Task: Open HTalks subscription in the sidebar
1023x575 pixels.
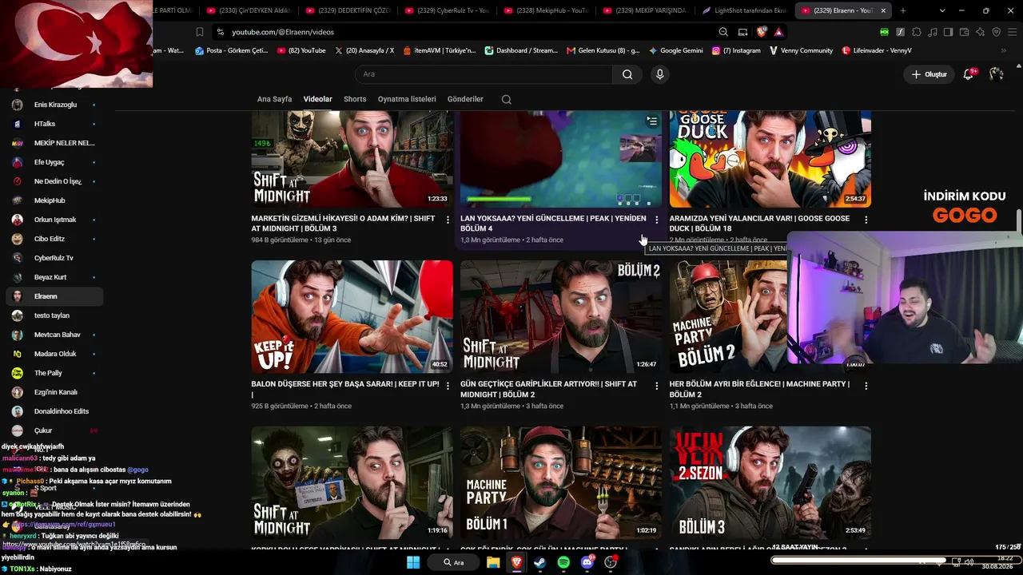Action: (54, 124)
